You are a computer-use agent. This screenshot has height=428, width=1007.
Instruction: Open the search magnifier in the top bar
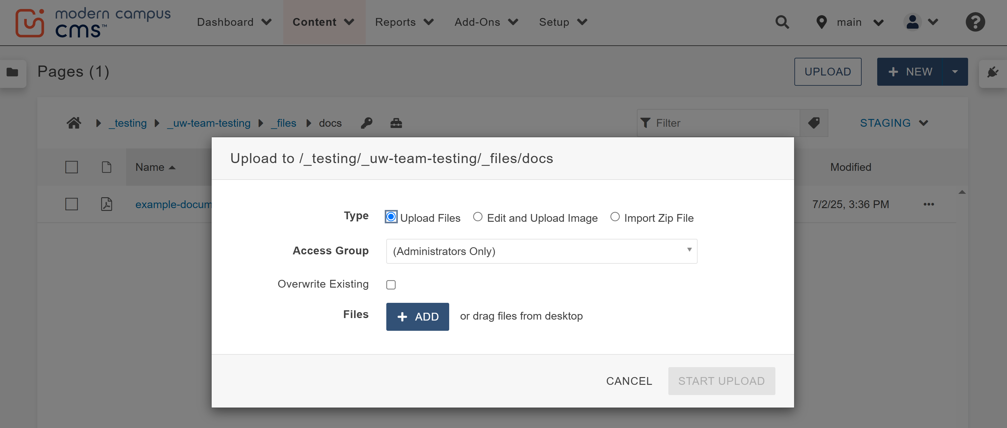[x=782, y=22]
